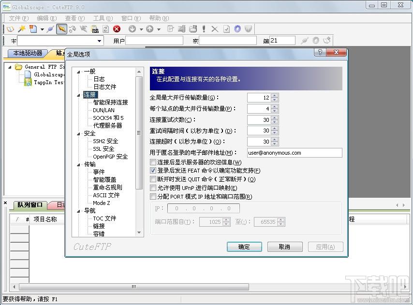Click the 用户 username field

tap(154, 41)
